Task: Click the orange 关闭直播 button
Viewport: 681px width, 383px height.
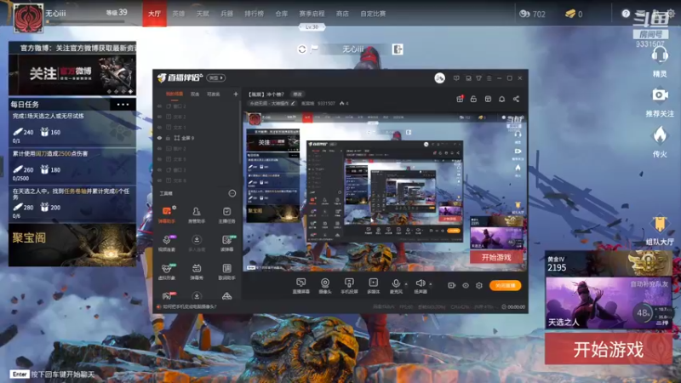Action: click(x=505, y=285)
